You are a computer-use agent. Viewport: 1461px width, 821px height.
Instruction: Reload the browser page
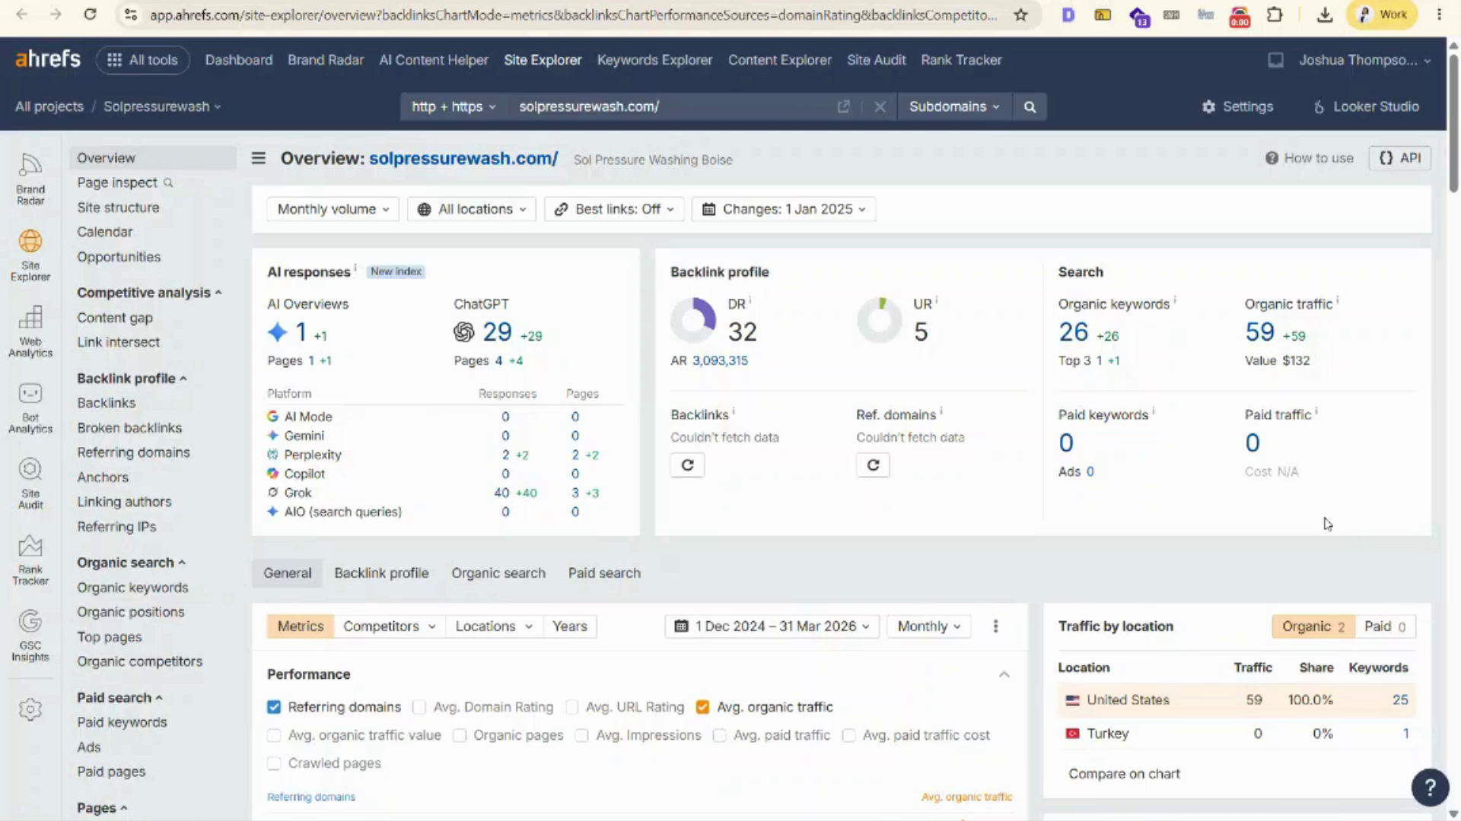(x=90, y=14)
